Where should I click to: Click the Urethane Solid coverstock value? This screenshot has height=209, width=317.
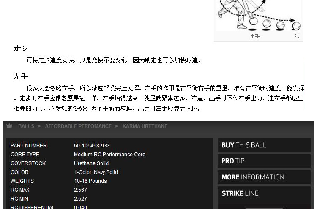[x=91, y=163]
